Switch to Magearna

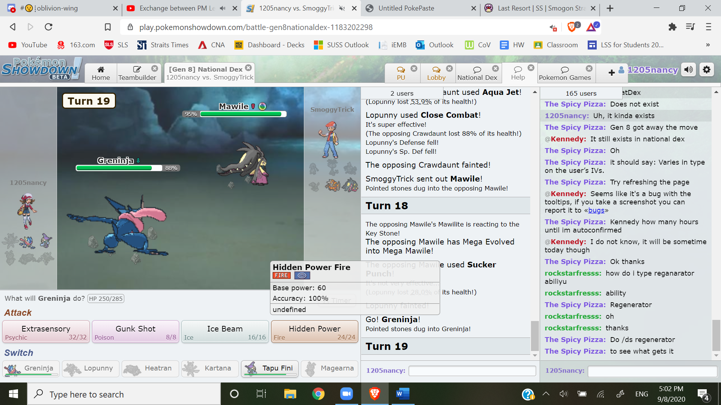point(329,369)
